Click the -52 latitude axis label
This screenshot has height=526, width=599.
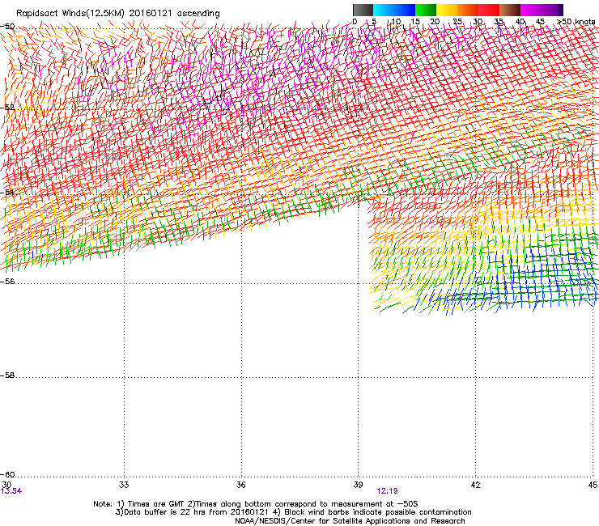7,108
